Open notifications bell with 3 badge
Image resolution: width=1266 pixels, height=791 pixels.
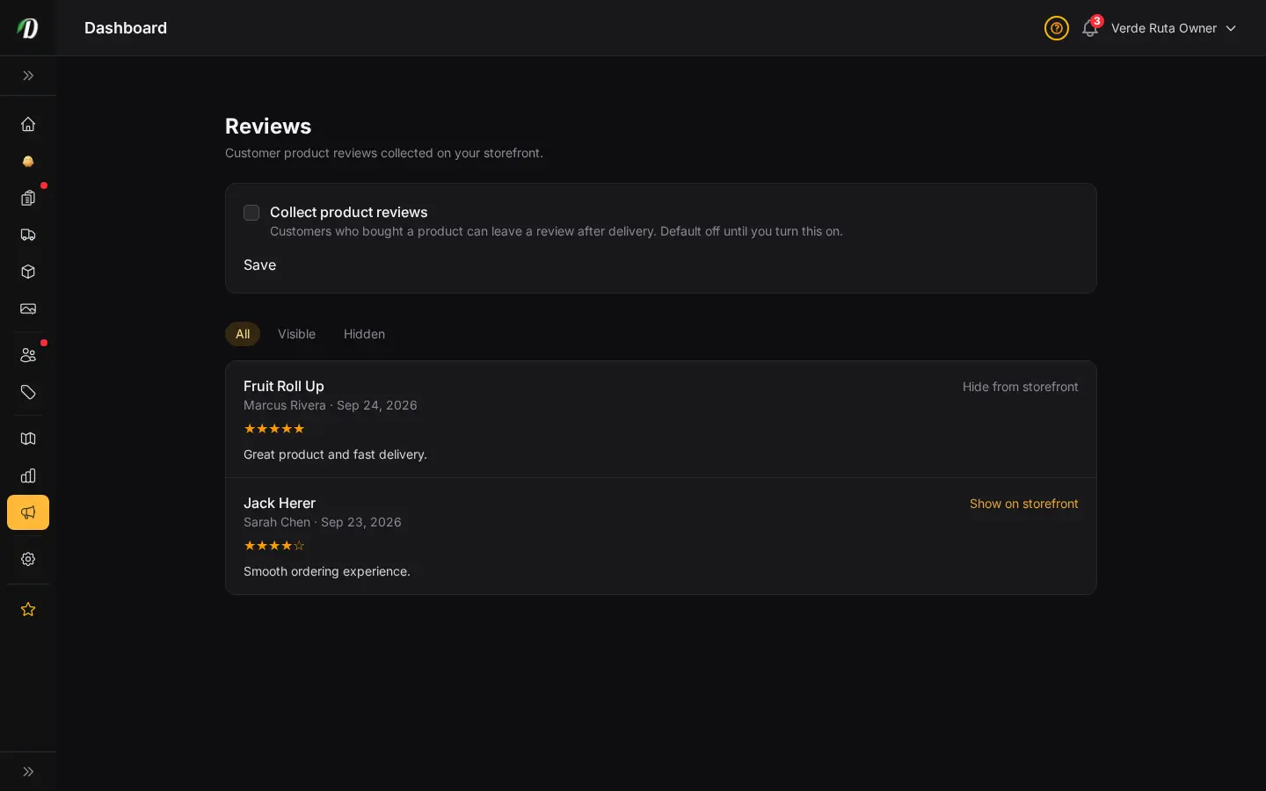(x=1090, y=28)
